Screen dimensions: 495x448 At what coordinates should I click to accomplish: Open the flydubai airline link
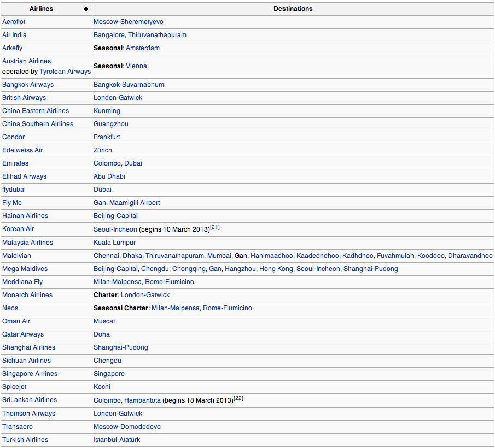click(14, 190)
